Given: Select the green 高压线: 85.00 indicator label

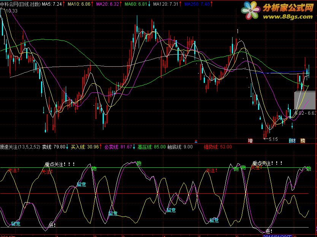Looking at the screenshot, I should (x=152, y=147).
